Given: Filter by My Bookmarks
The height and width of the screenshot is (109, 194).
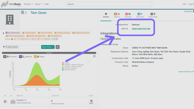Looking at the screenshot, I should [x=13, y=33].
